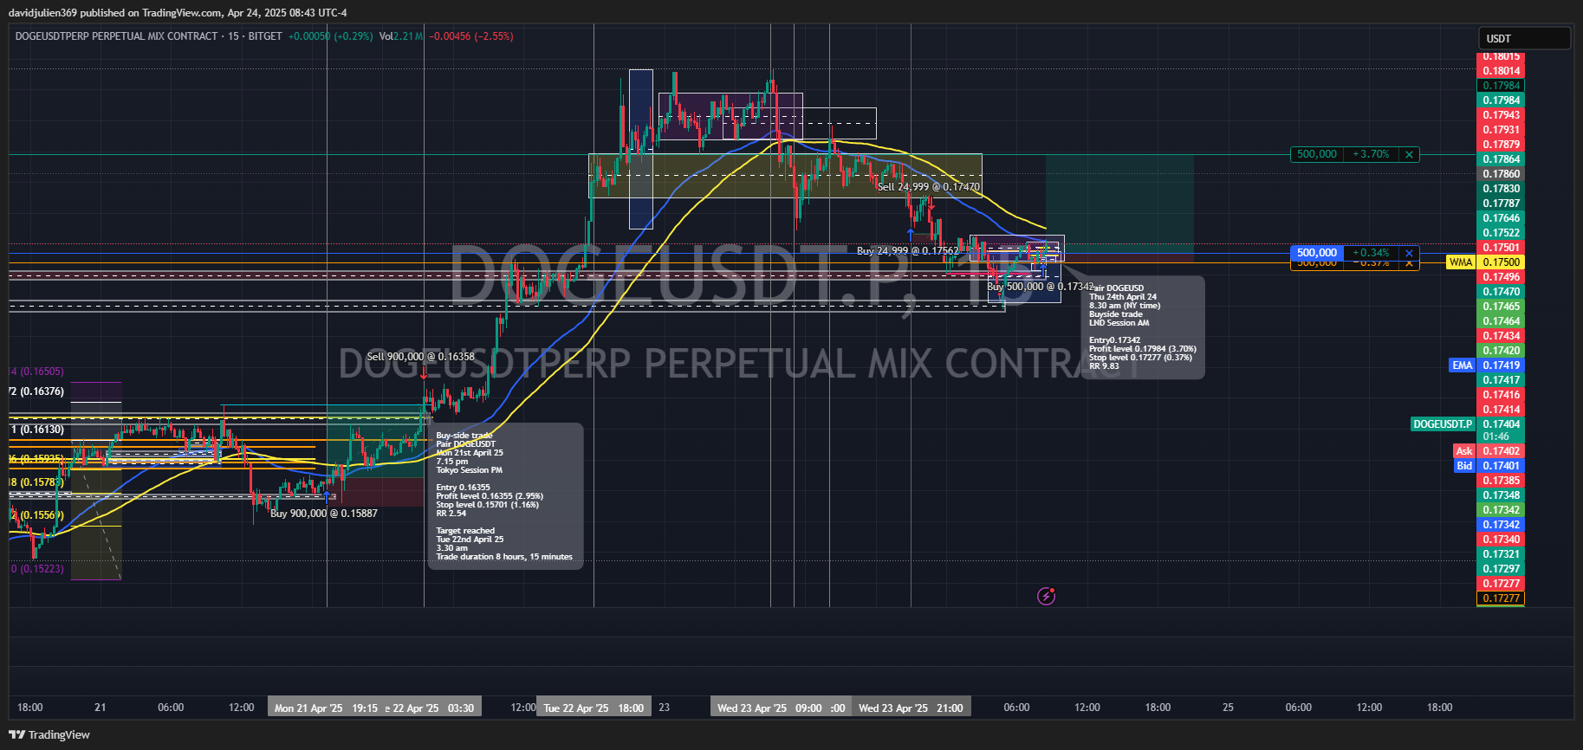
Task: Select the Buy 500,000 @ 0.17342 execution label
Action: tap(1040, 287)
